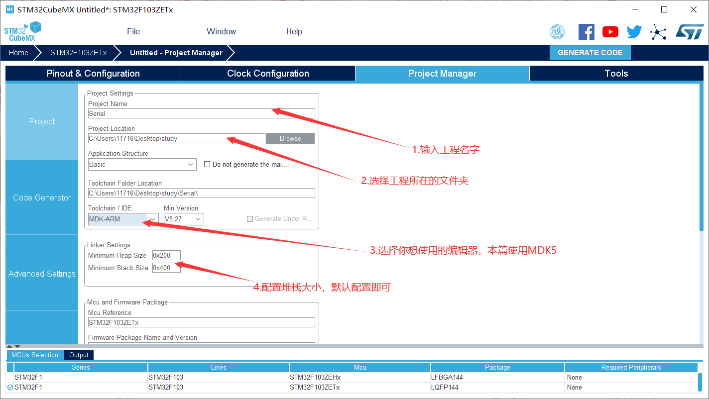Click the MCU list vertical scrollbar
Image resolution: width=709 pixels, height=399 pixels.
[x=701, y=382]
